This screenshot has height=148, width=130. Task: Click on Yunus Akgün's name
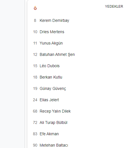pos(51,43)
